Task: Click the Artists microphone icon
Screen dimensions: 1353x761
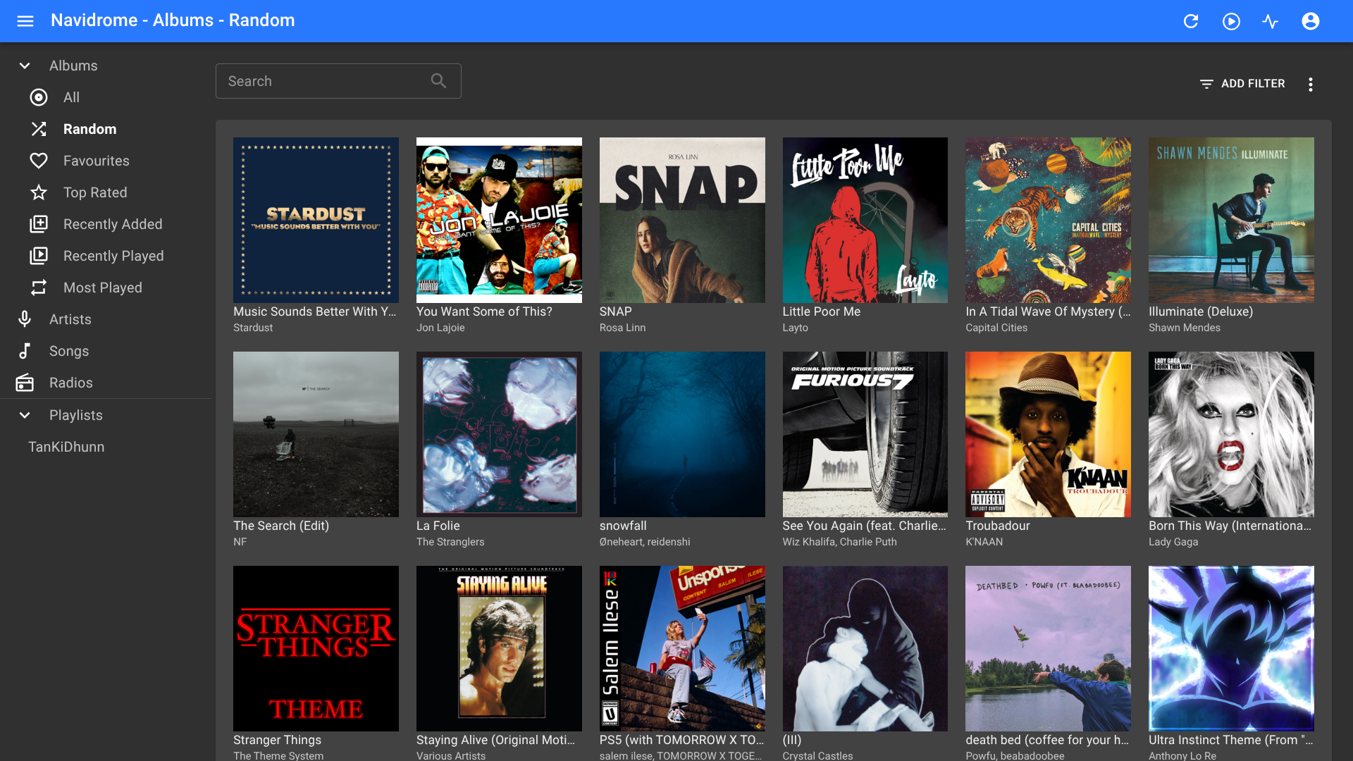Action: 25,319
